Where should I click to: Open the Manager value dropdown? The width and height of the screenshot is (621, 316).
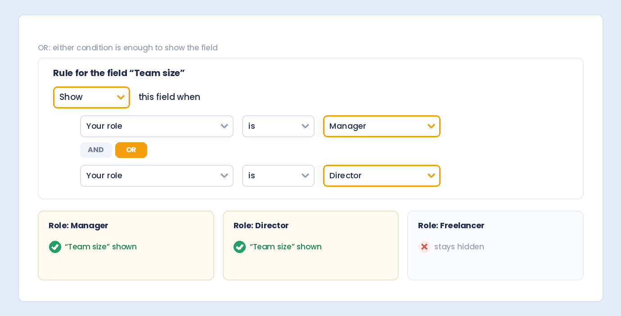382,126
